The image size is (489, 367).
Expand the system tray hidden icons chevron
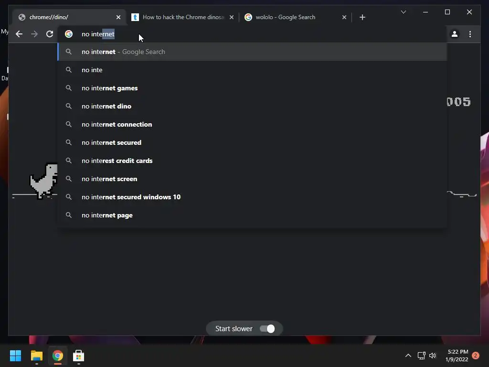(408, 356)
